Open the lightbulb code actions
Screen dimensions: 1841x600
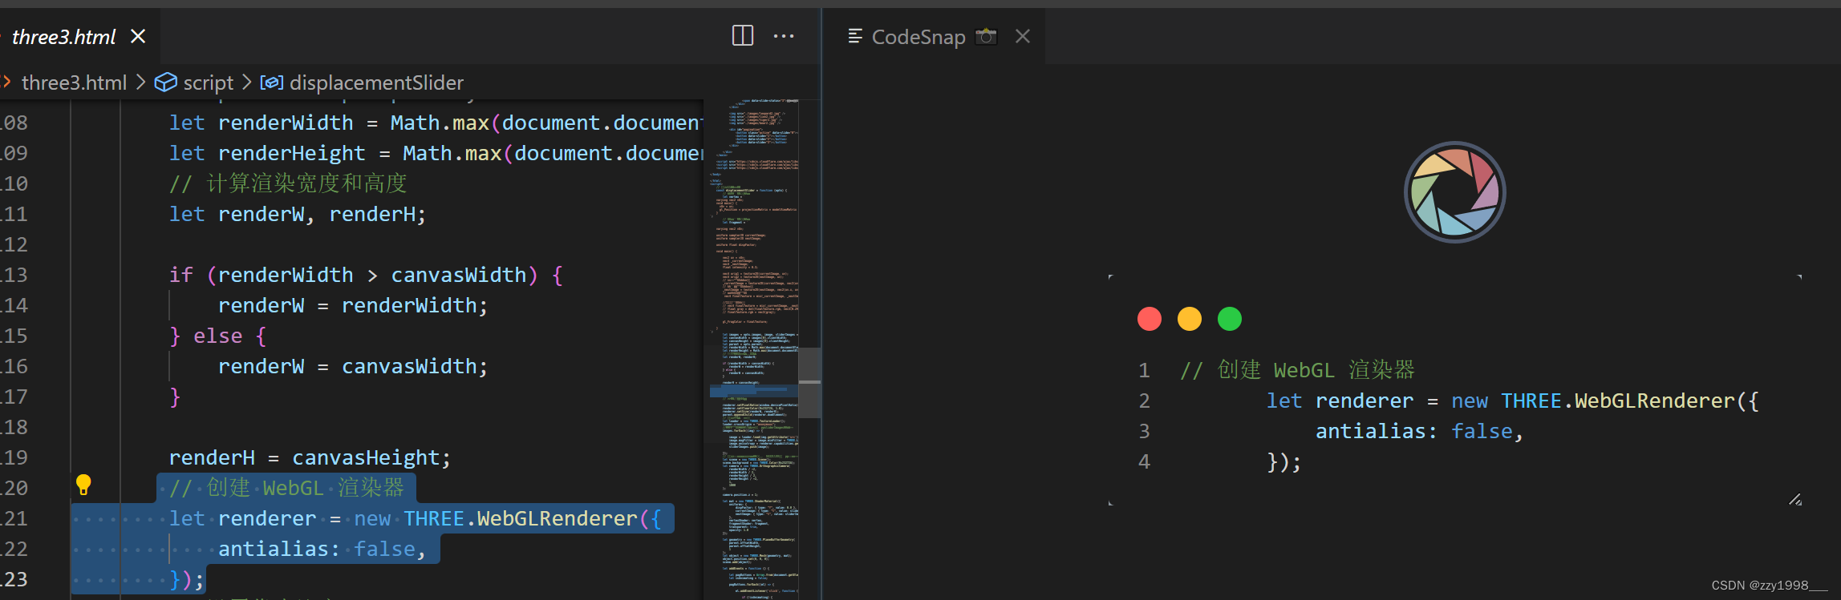[83, 485]
